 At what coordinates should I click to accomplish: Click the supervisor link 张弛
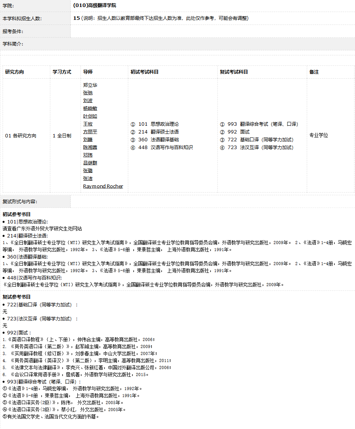click(88, 93)
